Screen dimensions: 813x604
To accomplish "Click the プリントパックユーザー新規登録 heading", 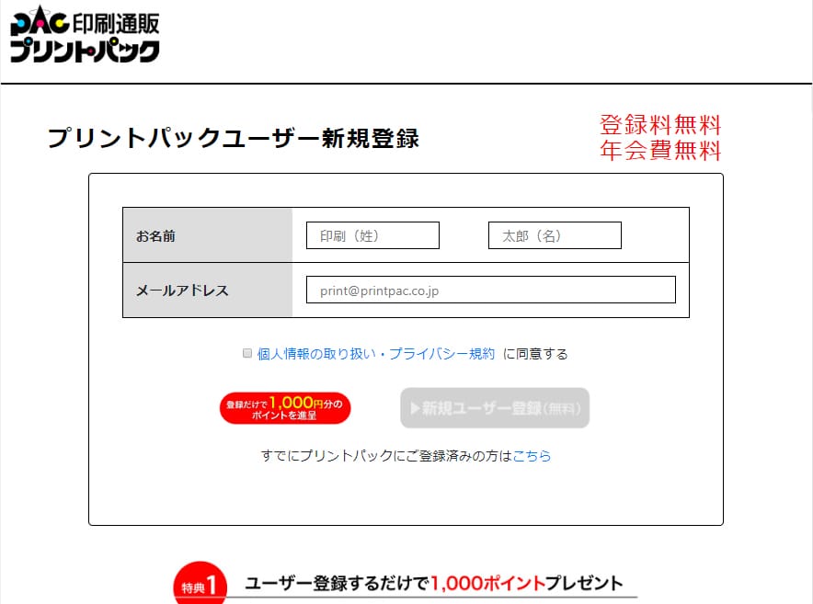I will (x=234, y=138).
